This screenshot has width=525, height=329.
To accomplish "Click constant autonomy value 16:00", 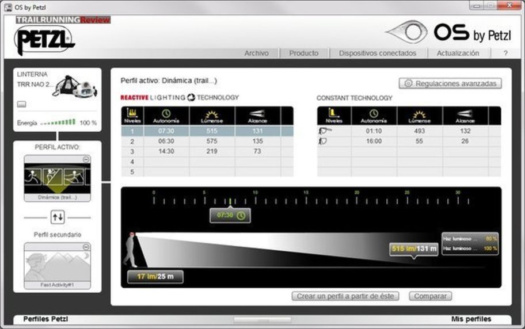I will point(374,141).
